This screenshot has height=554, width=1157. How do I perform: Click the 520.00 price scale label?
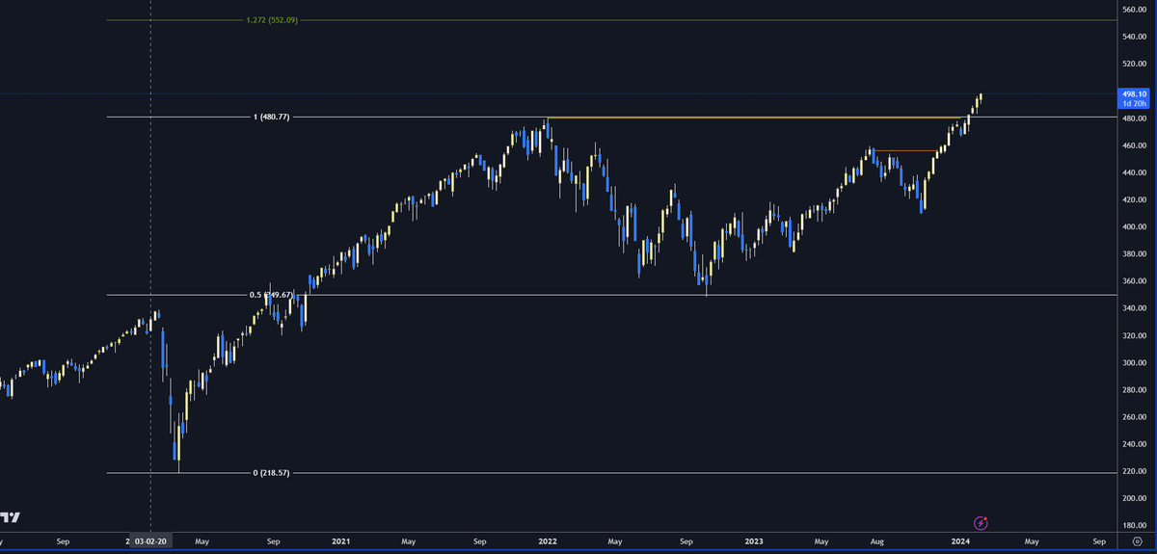coord(1133,64)
